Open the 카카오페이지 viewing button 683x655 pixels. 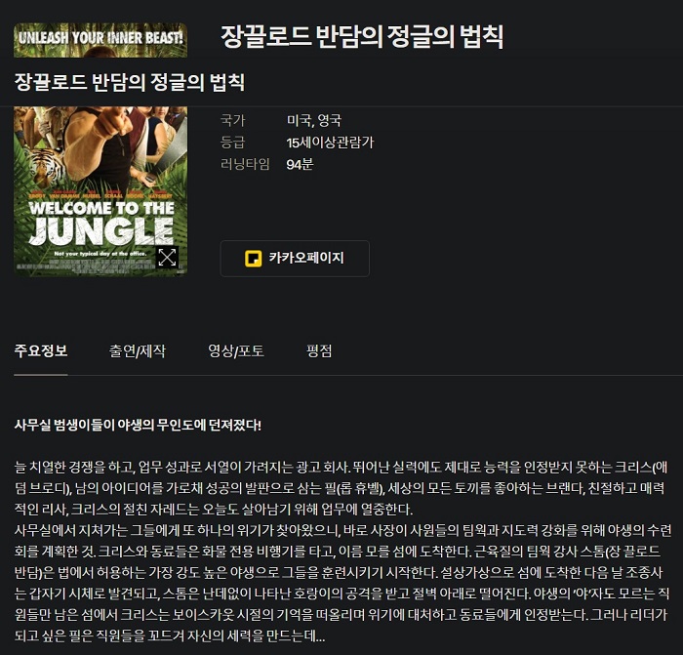tap(295, 259)
